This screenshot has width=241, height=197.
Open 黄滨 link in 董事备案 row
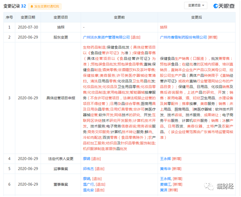click(164, 190)
